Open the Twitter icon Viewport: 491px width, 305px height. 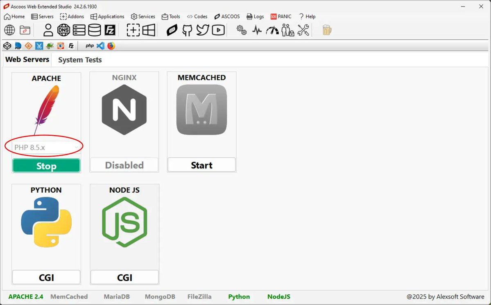click(202, 30)
